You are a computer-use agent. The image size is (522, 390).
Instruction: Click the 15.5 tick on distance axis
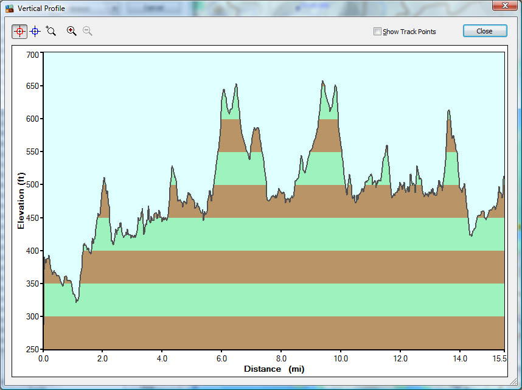tap(499, 359)
